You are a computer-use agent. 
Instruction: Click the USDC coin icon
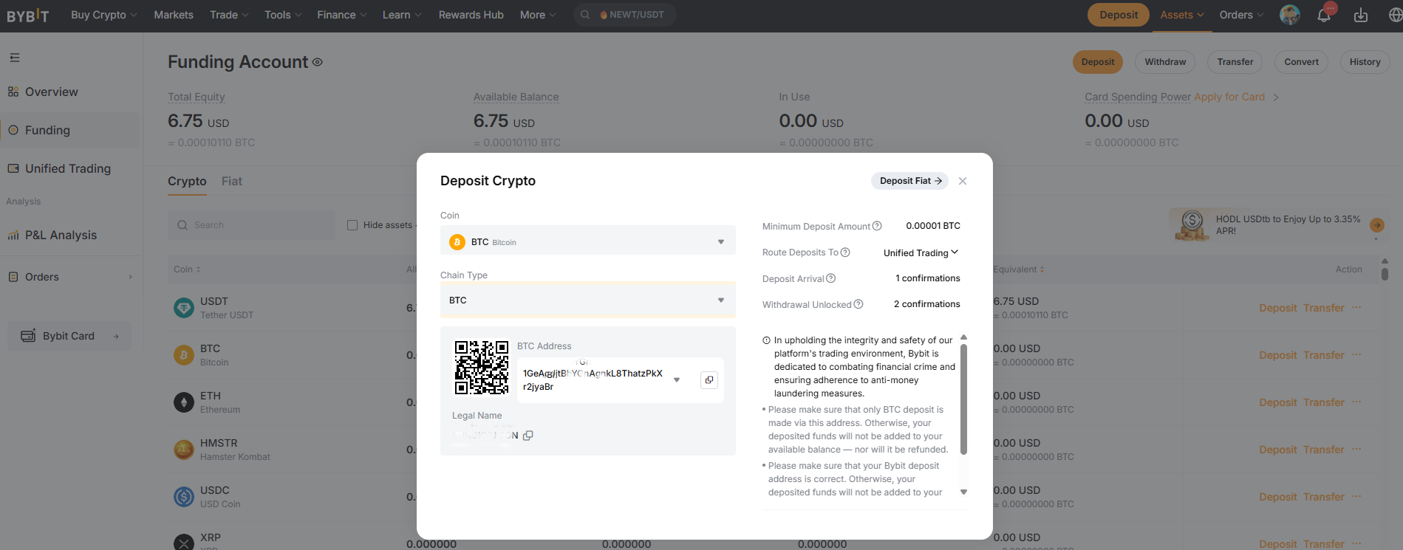point(184,497)
